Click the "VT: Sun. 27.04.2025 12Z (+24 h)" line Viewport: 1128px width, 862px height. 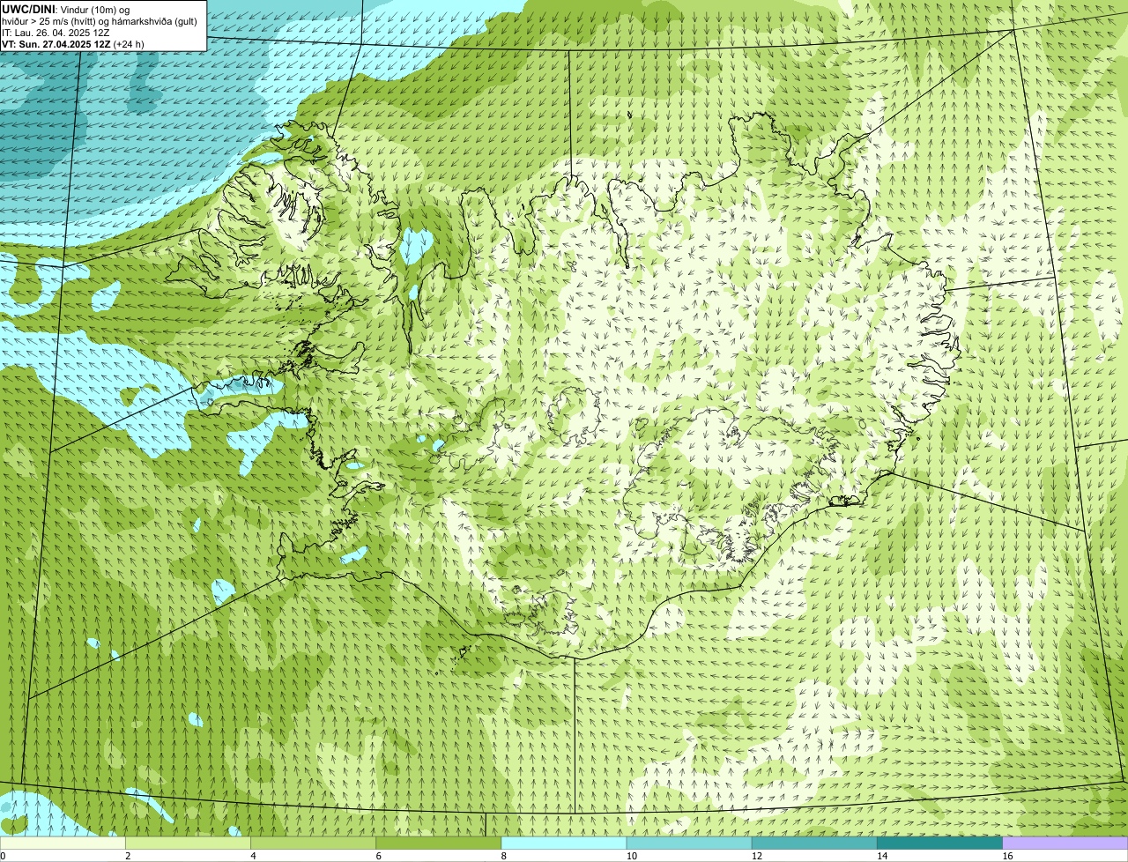[73, 43]
